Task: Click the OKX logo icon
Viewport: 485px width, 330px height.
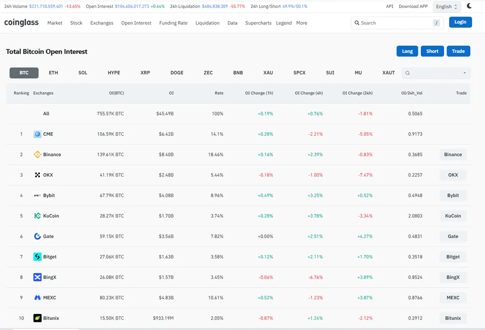Action: tap(37, 175)
